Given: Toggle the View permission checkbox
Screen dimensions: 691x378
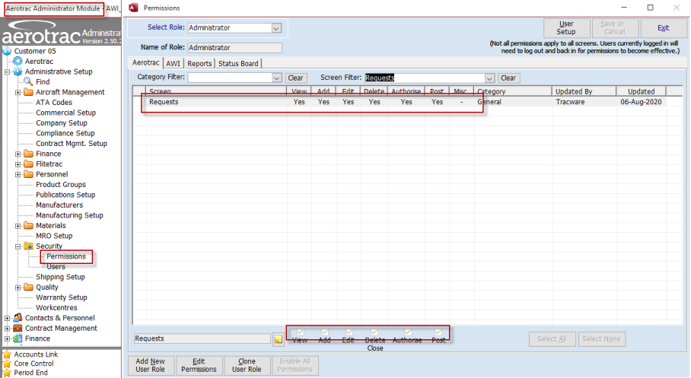Looking at the screenshot, I should [300, 332].
